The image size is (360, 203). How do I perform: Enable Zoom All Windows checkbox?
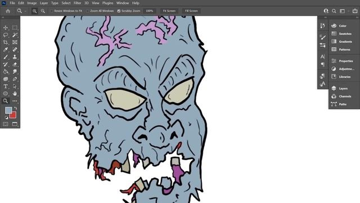click(88, 11)
